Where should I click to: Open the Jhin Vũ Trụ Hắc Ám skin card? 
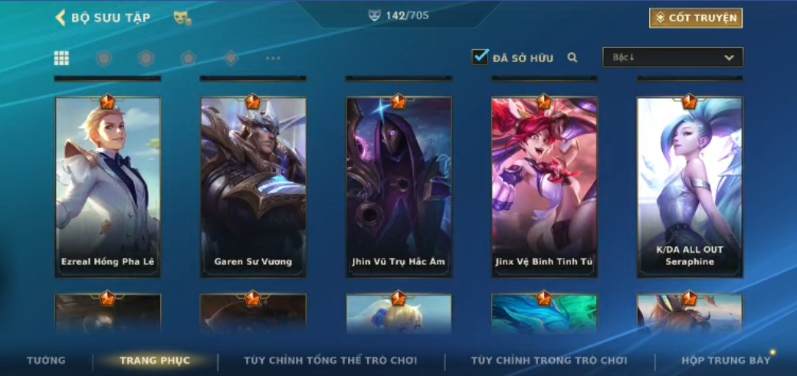pyautogui.click(x=398, y=187)
